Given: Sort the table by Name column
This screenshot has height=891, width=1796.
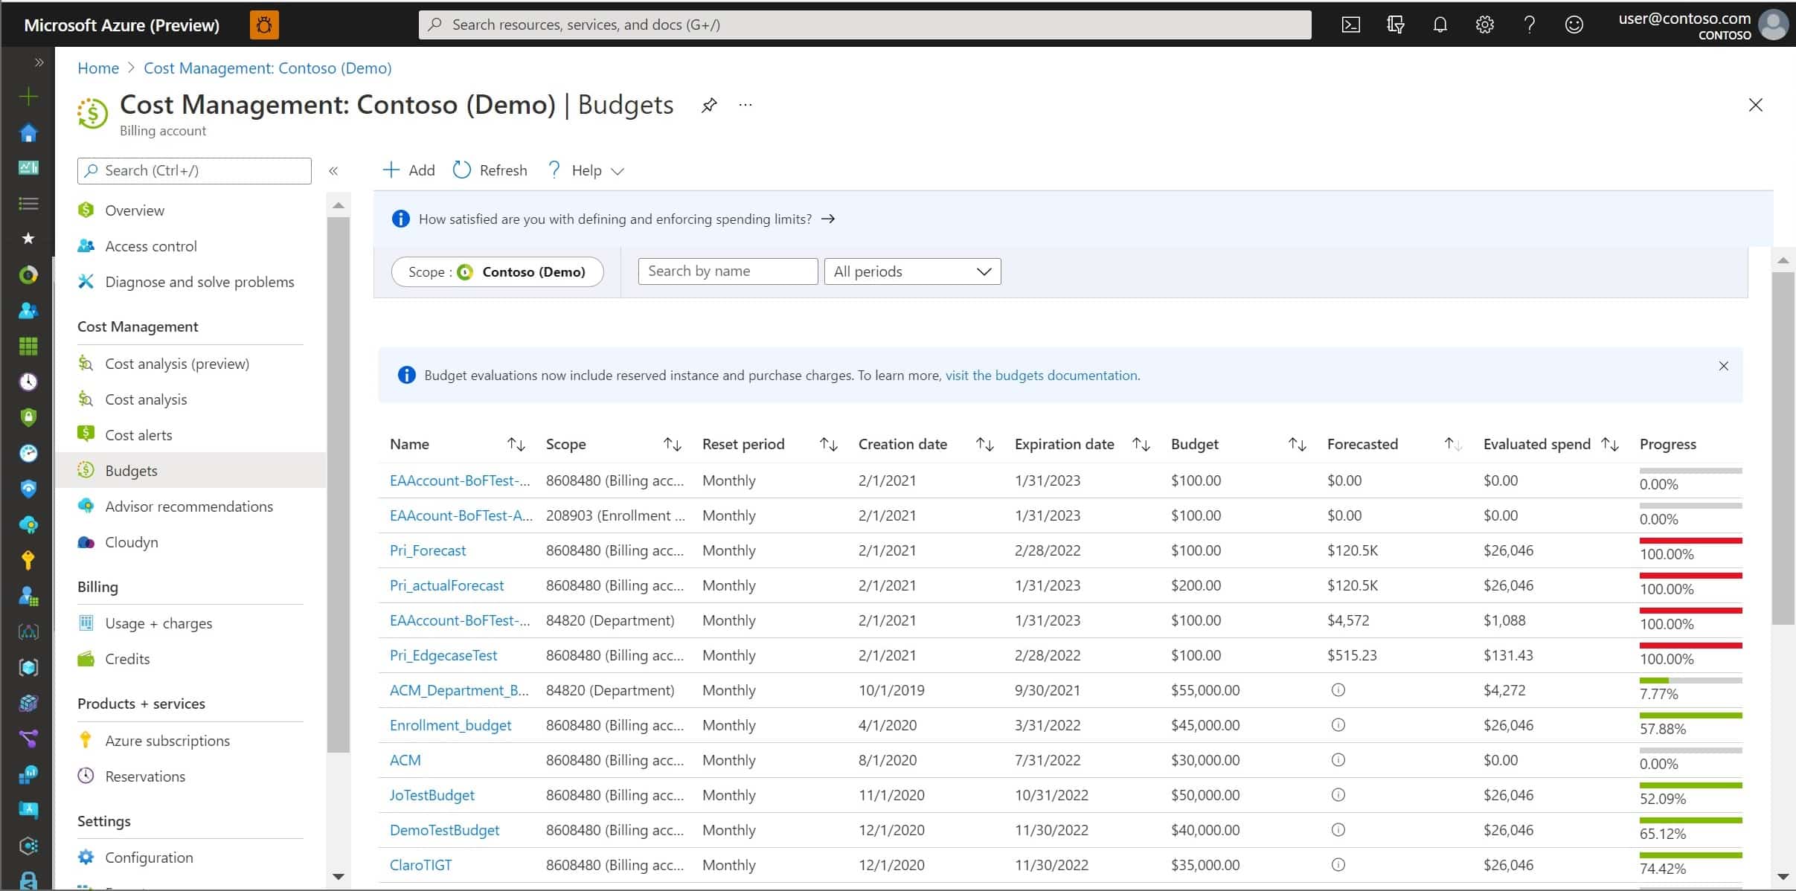Looking at the screenshot, I should tap(516, 445).
